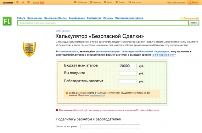Expand the физическим лицом dropdown

[108, 52]
